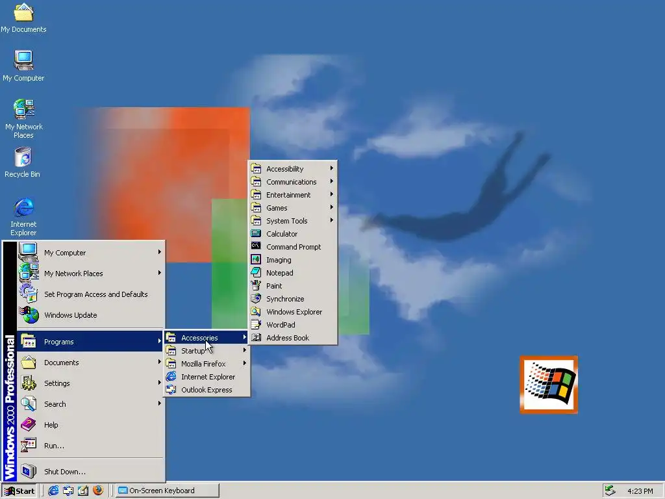Click Show Desktop quick launch icon
665x499 pixels.
pos(83,491)
